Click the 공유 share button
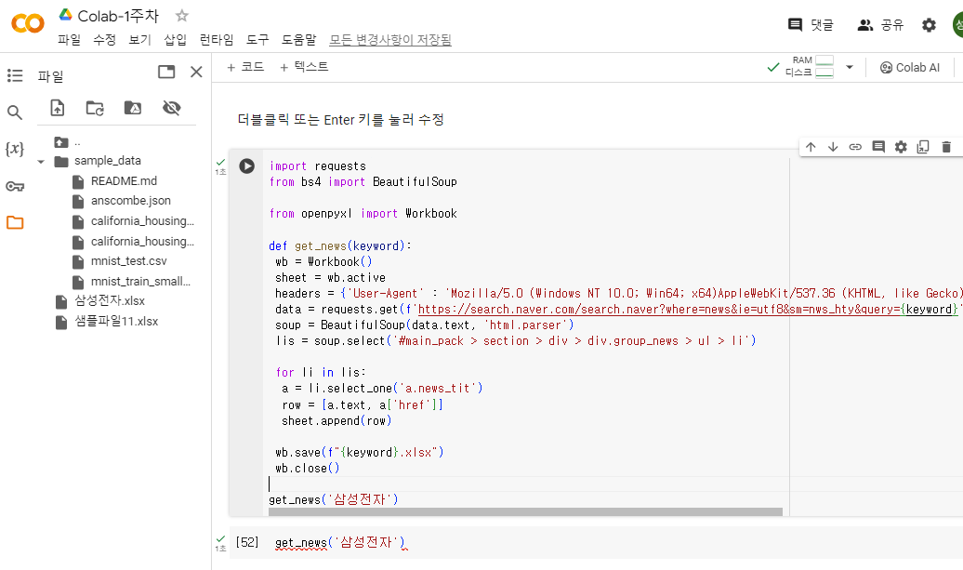 point(880,24)
